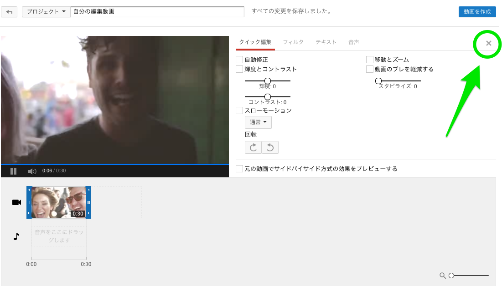Mute the video volume

click(32, 171)
